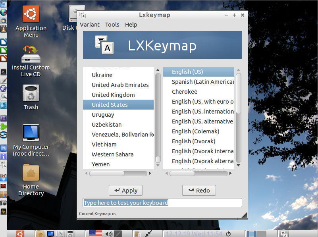This screenshot has height=237, width=318.
Task: Launch Emacs from the side panel
Action: point(4,89)
